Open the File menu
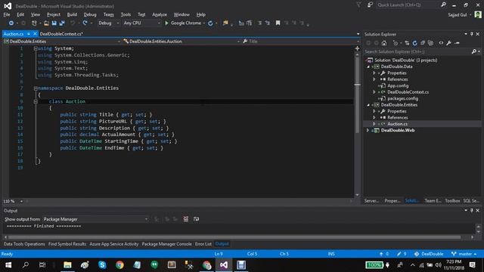The image size is (484, 272). [x=7, y=14]
